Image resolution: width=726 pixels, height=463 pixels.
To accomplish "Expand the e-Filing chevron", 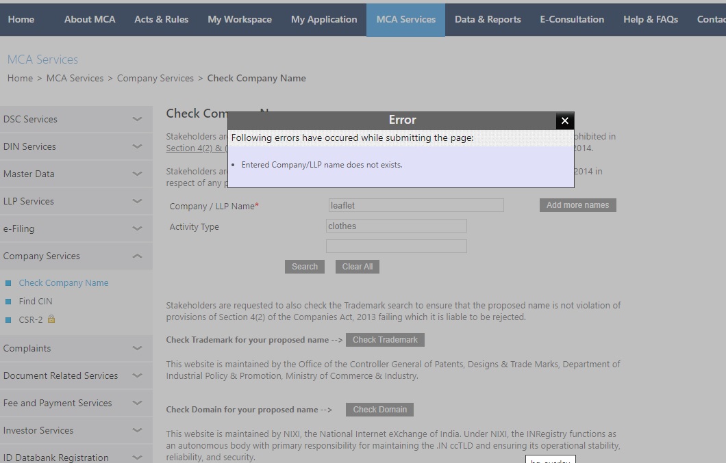I will [137, 228].
